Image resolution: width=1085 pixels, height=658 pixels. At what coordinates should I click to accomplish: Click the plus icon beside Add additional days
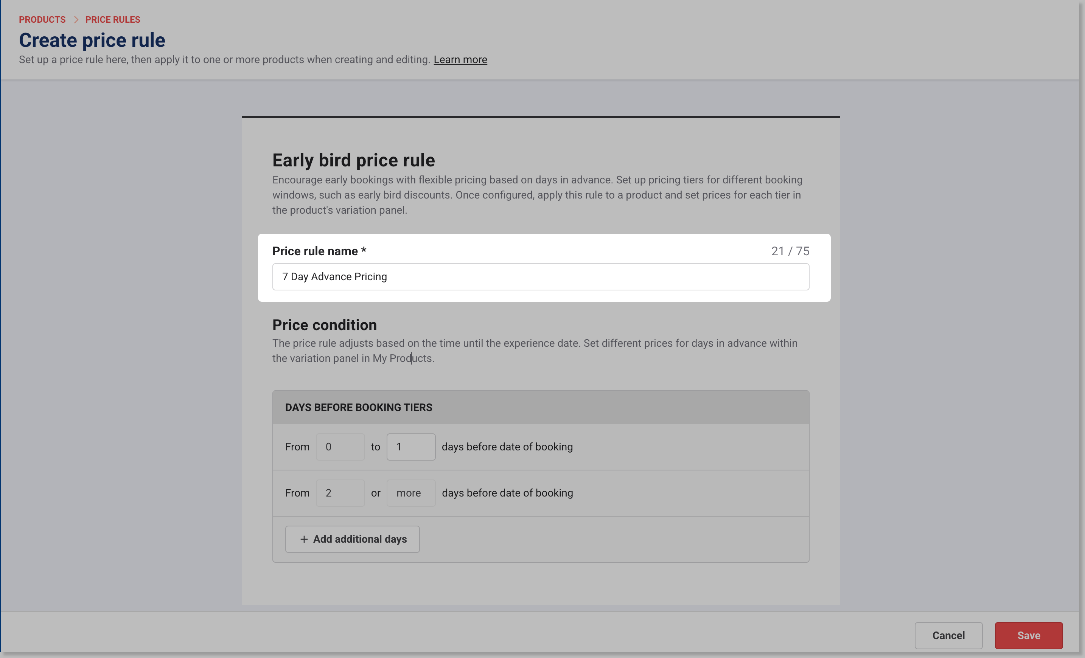[x=304, y=539]
